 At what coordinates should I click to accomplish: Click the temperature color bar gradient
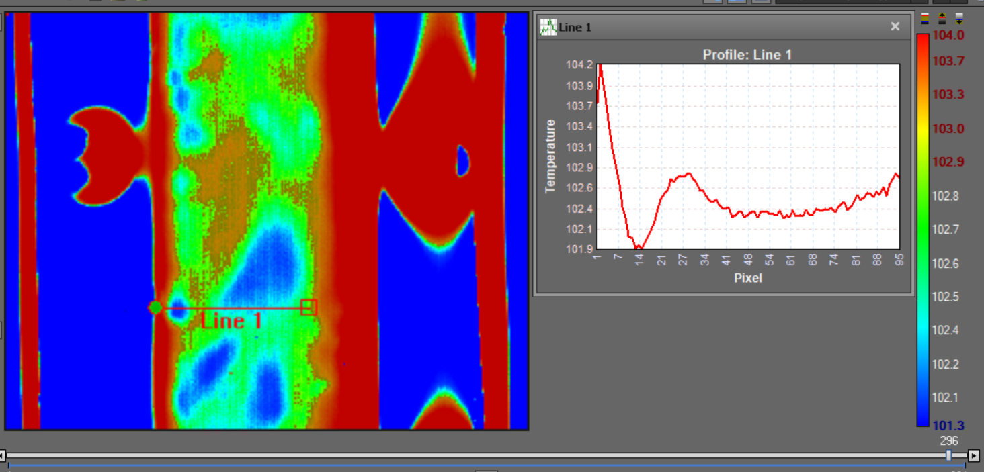pos(922,228)
